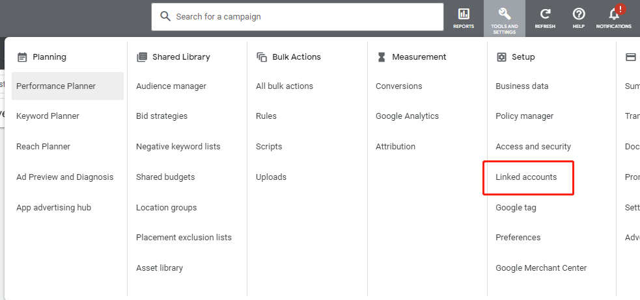This screenshot has width=640, height=300.
Task: Open App advertising hub
Action: [x=53, y=208]
